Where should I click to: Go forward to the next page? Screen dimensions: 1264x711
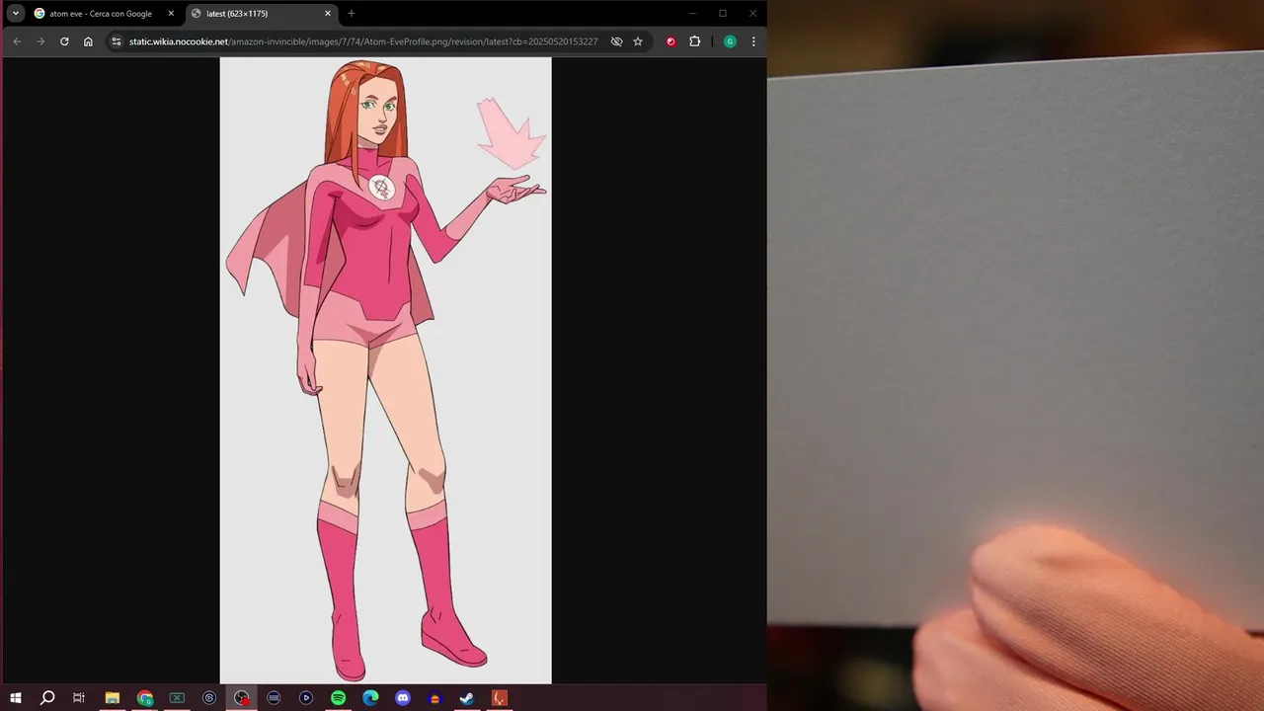(x=40, y=41)
